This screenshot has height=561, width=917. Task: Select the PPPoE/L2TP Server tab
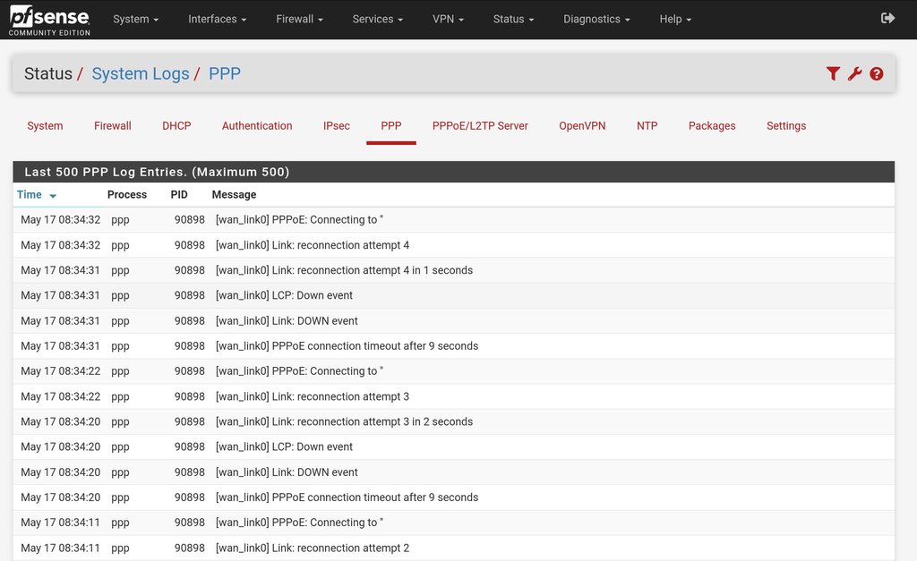coord(480,126)
